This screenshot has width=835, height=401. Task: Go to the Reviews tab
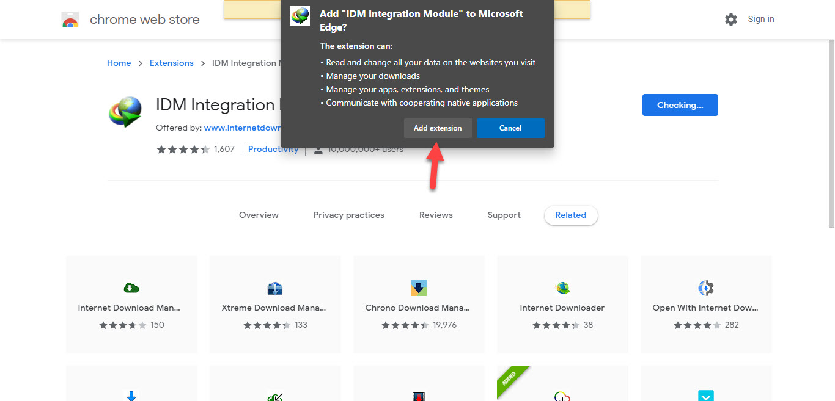436,215
